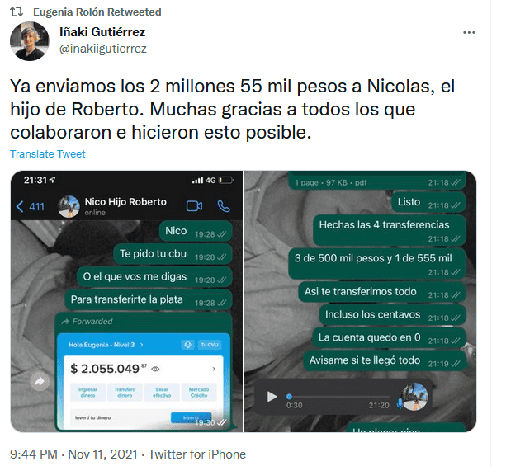Click the Twitter for iPhone source link
Image resolution: width=506 pixels, height=466 pixels.
(x=196, y=454)
